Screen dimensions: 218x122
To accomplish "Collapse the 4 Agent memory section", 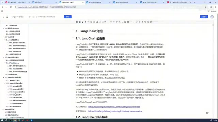I will (2, 109).
